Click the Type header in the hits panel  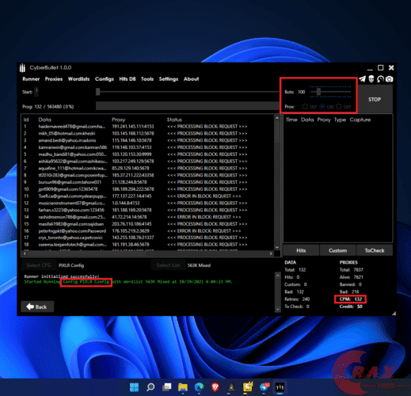tap(340, 120)
